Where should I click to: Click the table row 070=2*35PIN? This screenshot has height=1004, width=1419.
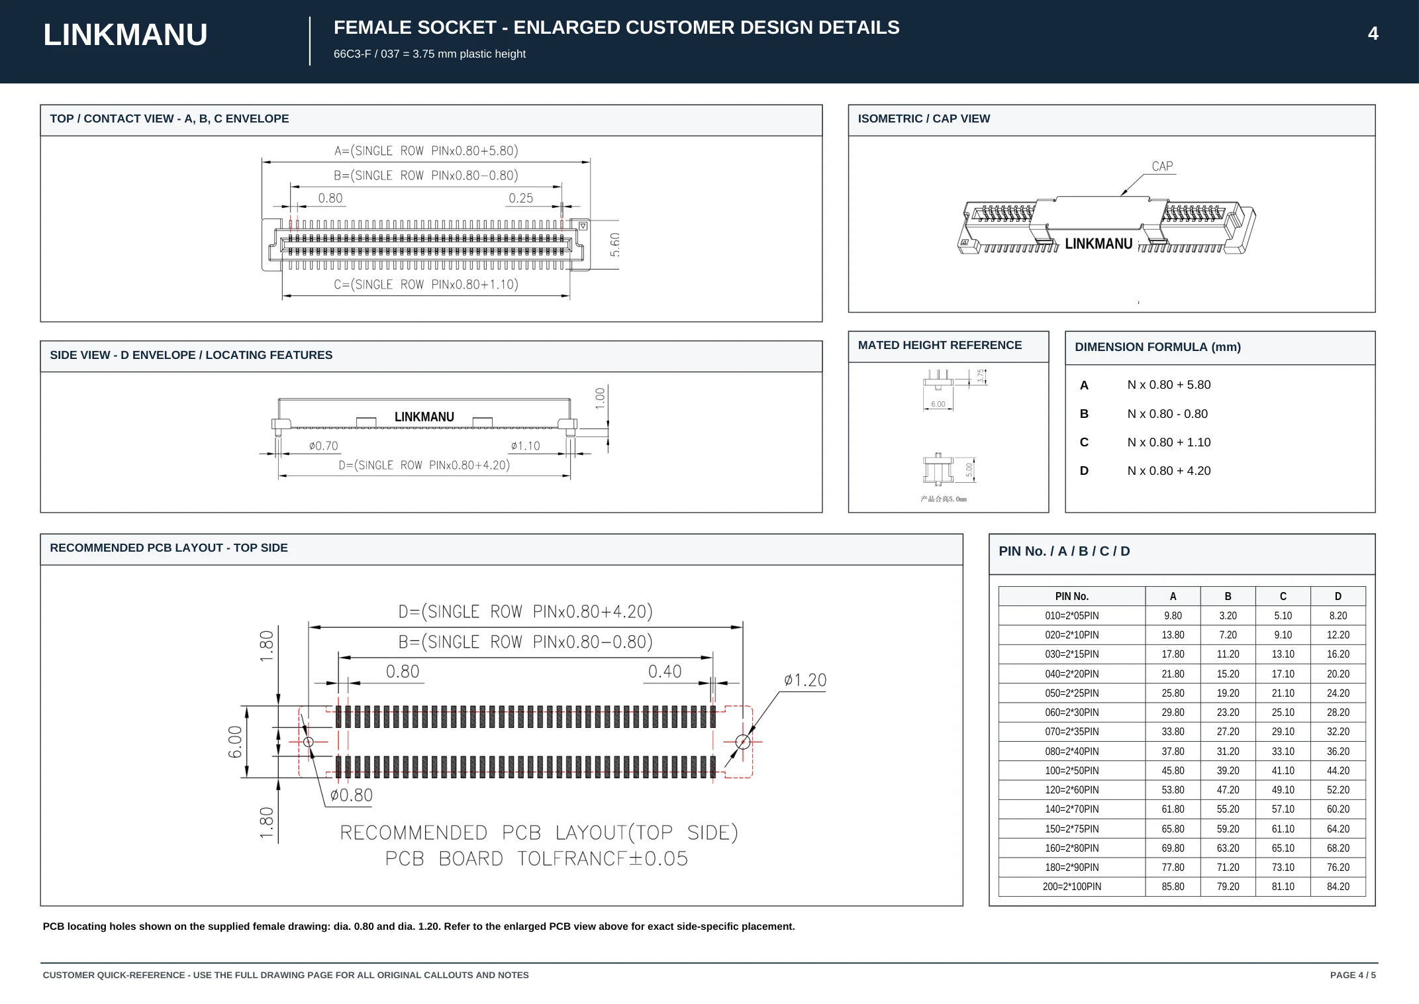1182,732
